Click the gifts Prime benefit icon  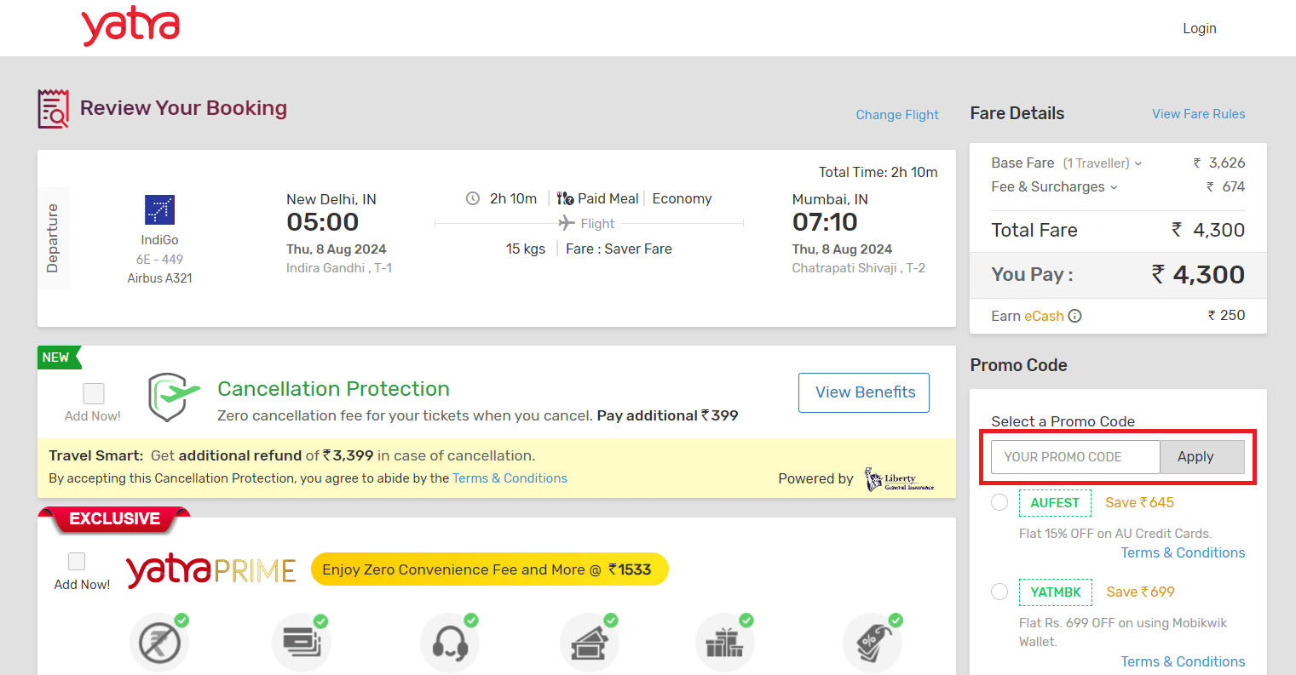point(724,641)
